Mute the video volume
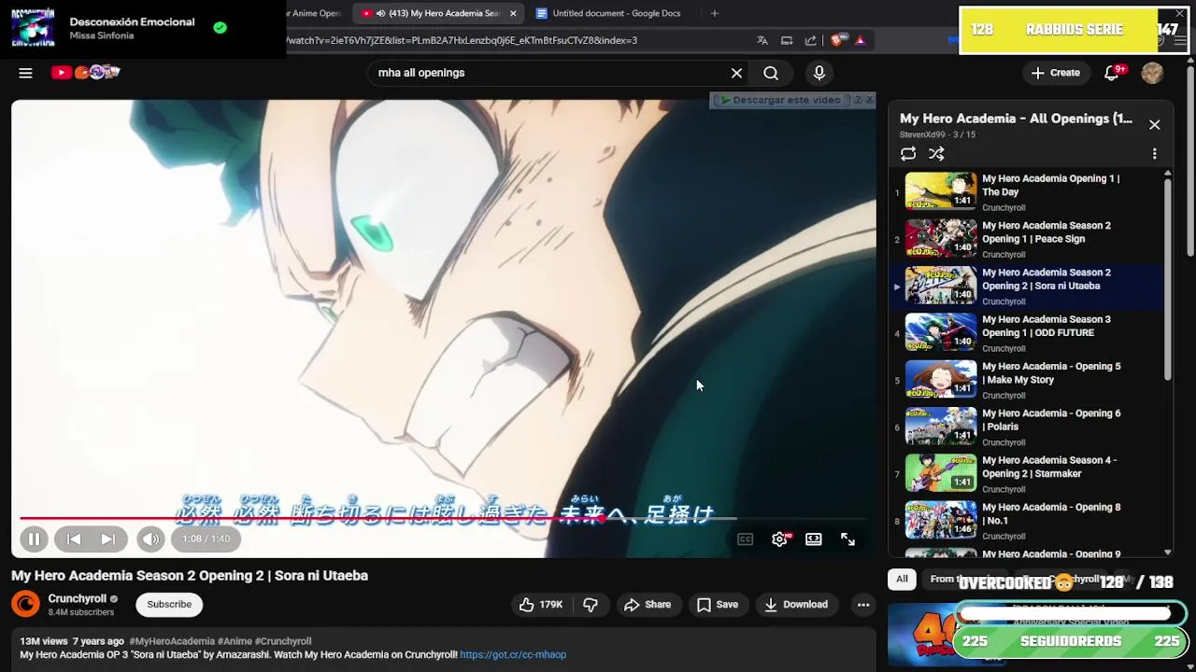Viewport: 1196px width, 672px height. [149, 539]
